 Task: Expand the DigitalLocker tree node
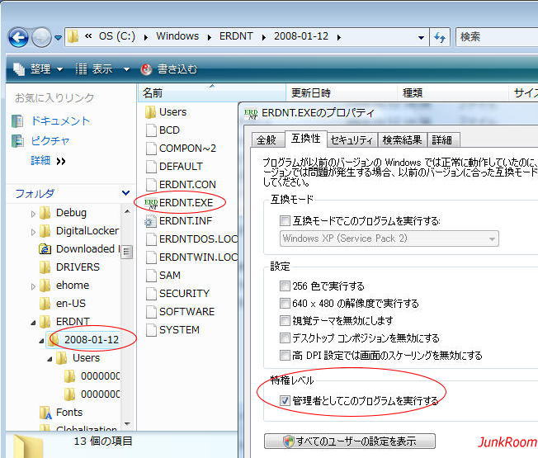tap(33, 232)
